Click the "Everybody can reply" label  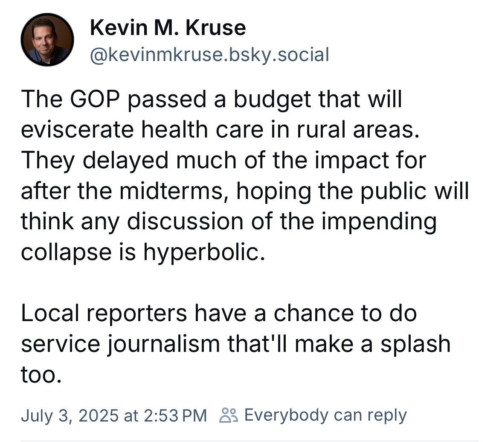pos(325,415)
